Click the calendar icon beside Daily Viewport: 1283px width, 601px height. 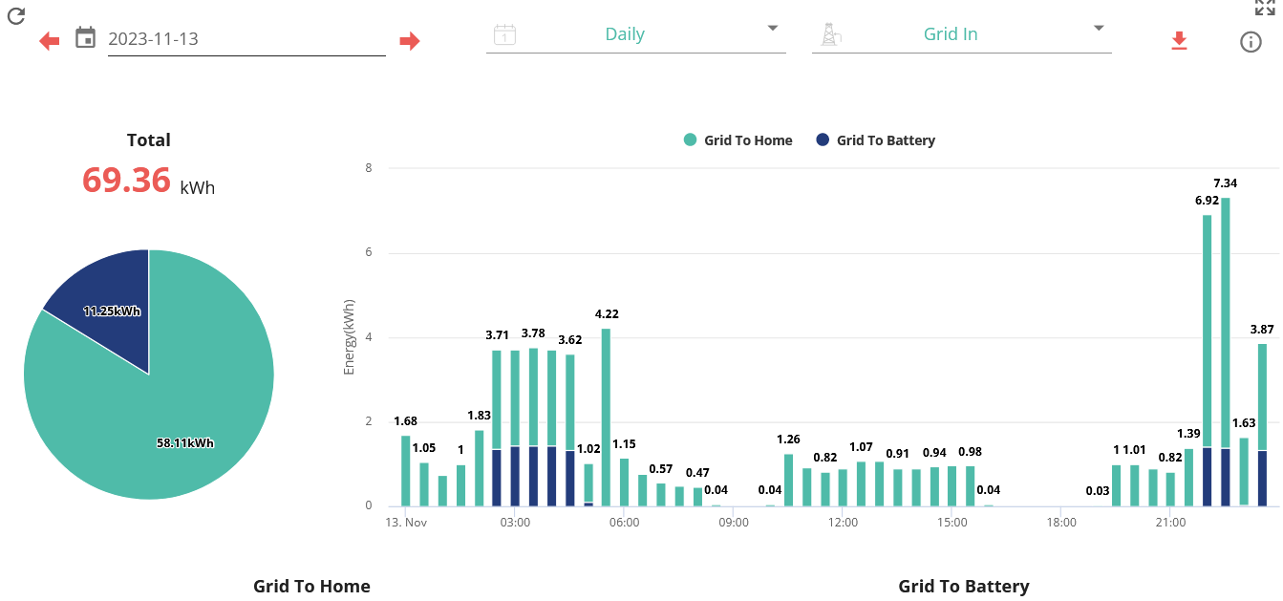[504, 35]
